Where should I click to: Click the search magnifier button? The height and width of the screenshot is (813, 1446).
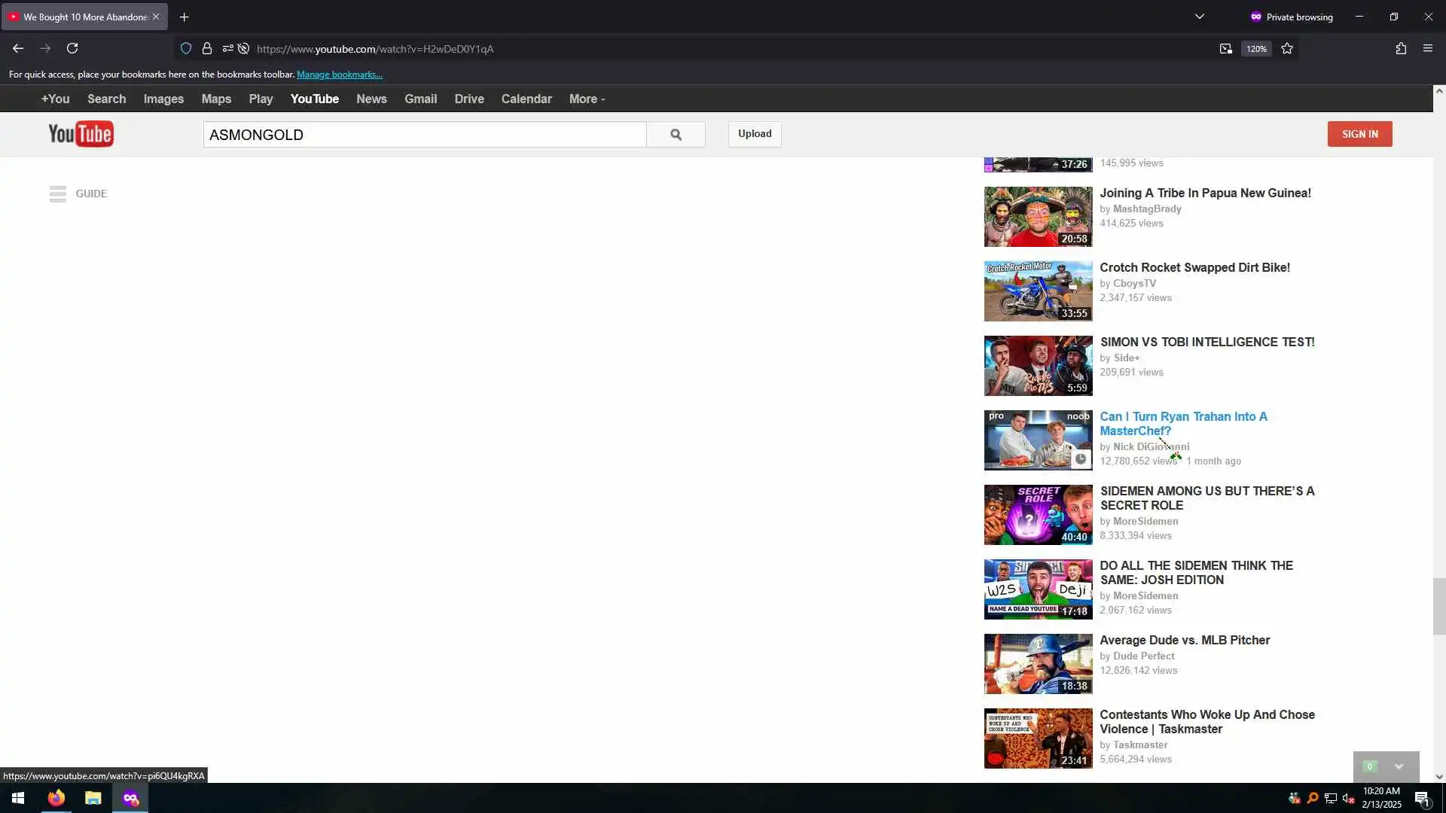click(x=676, y=135)
